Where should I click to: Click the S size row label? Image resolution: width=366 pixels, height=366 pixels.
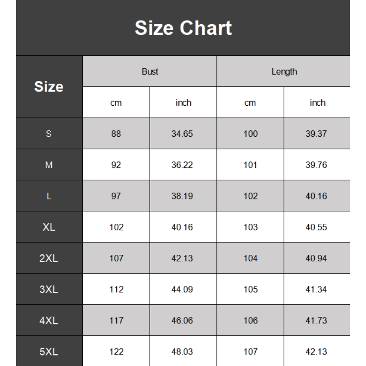(x=49, y=134)
